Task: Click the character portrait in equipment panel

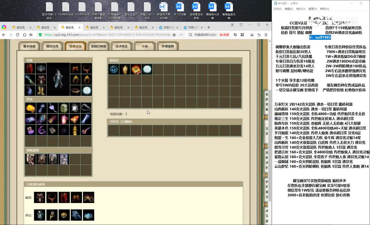Action: (58, 79)
